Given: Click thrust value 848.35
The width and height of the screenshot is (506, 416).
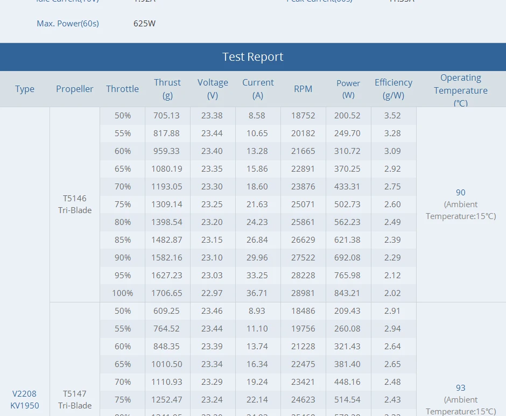Looking at the screenshot, I should point(166,346).
